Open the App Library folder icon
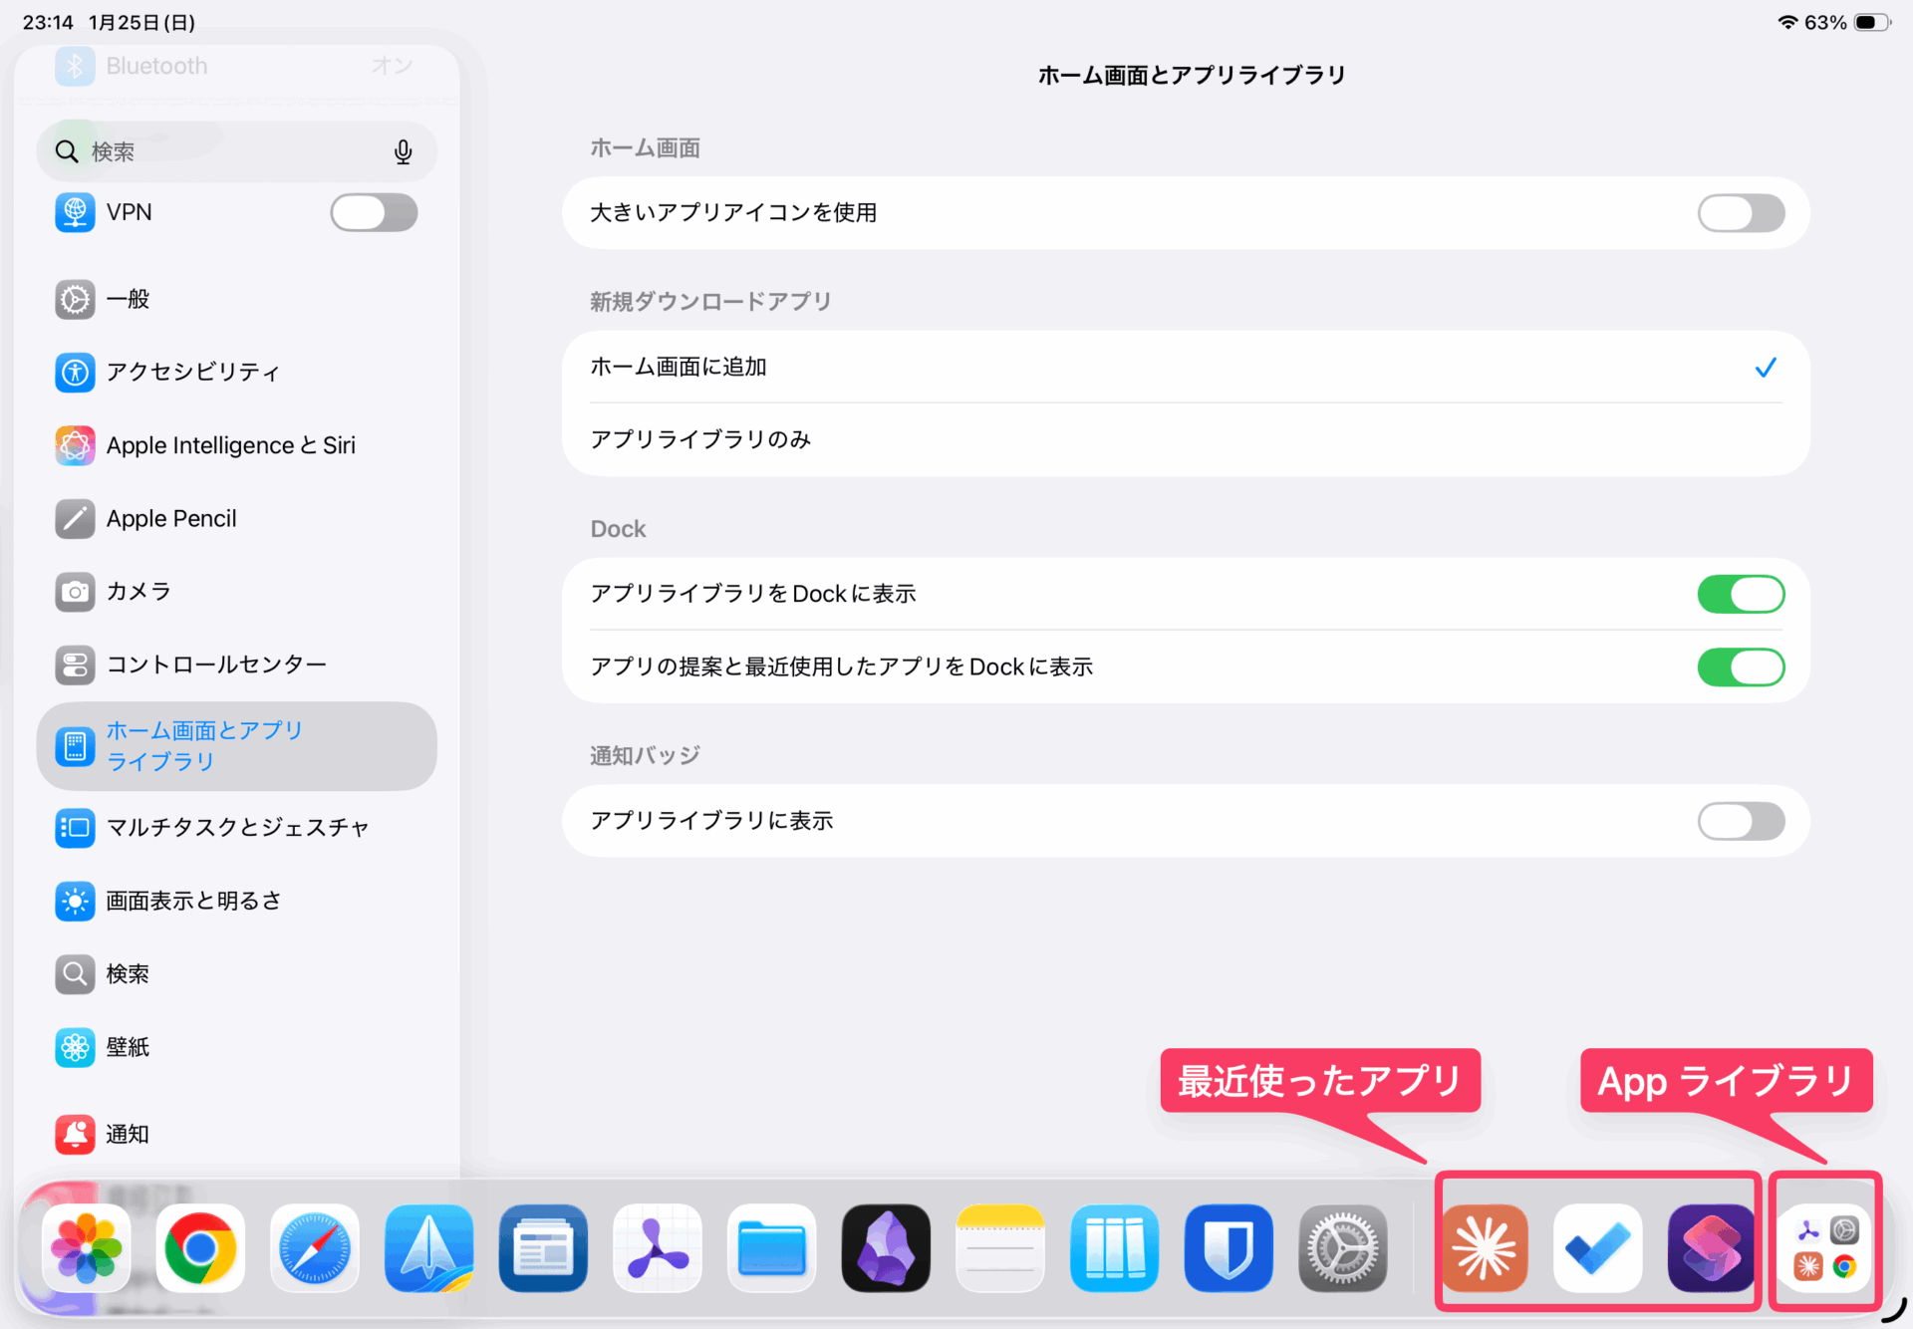Image resolution: width=1913 pixels, height=1329 pixels. tap(1825, 1247)
